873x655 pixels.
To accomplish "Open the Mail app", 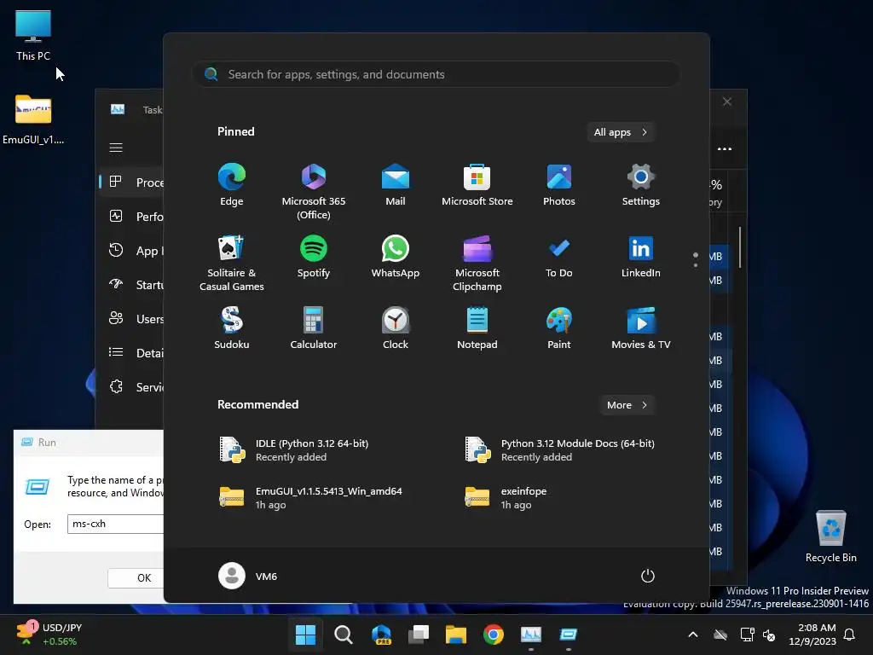I will [x=396, y=185].
